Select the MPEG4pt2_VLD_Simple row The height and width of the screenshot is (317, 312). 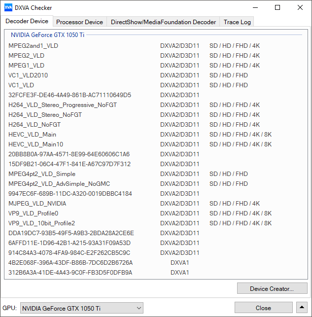click(156, 174)
